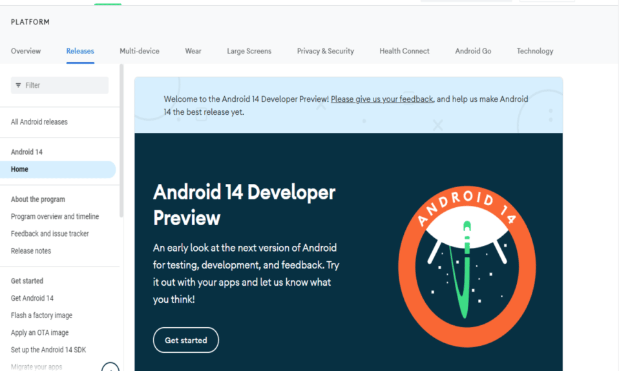Go to the Large Screens tab

pos(249,51)
